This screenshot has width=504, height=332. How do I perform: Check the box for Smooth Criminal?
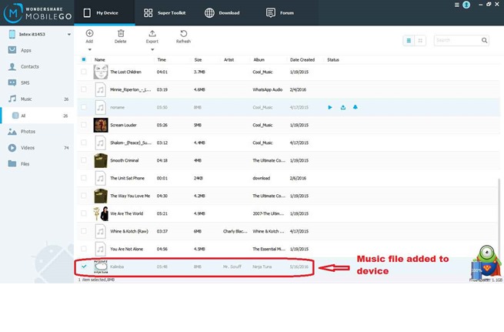tap(84, 160)
